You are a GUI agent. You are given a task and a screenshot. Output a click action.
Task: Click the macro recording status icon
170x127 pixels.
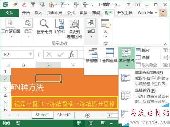point(18,123)
